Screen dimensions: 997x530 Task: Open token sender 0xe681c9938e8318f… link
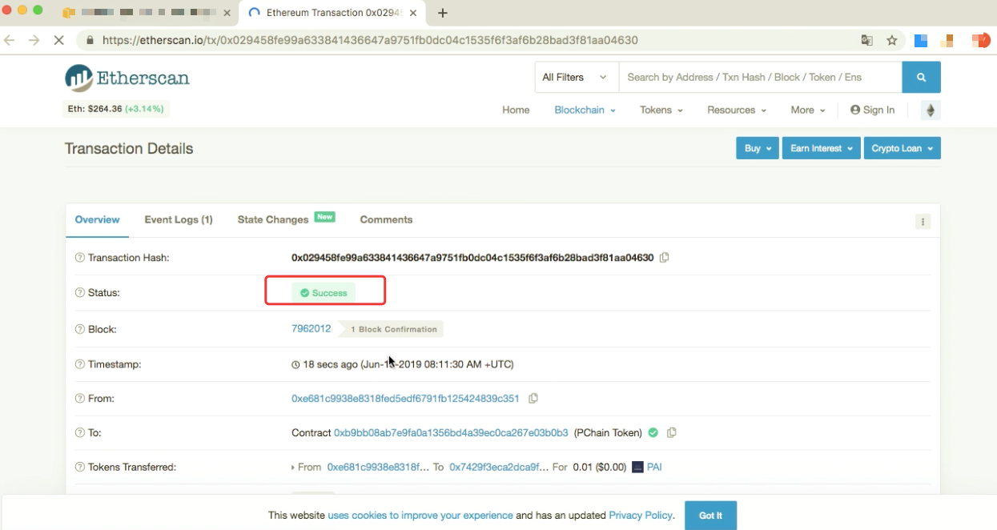[378, 467]
